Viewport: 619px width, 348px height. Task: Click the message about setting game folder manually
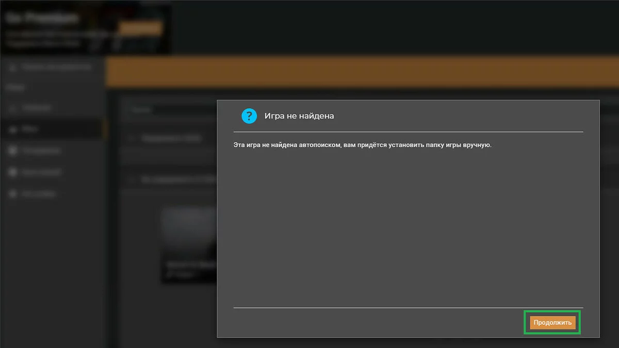tap(362, 145)
